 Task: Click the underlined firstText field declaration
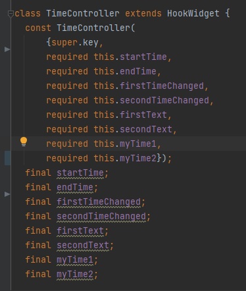coord(80,231)
